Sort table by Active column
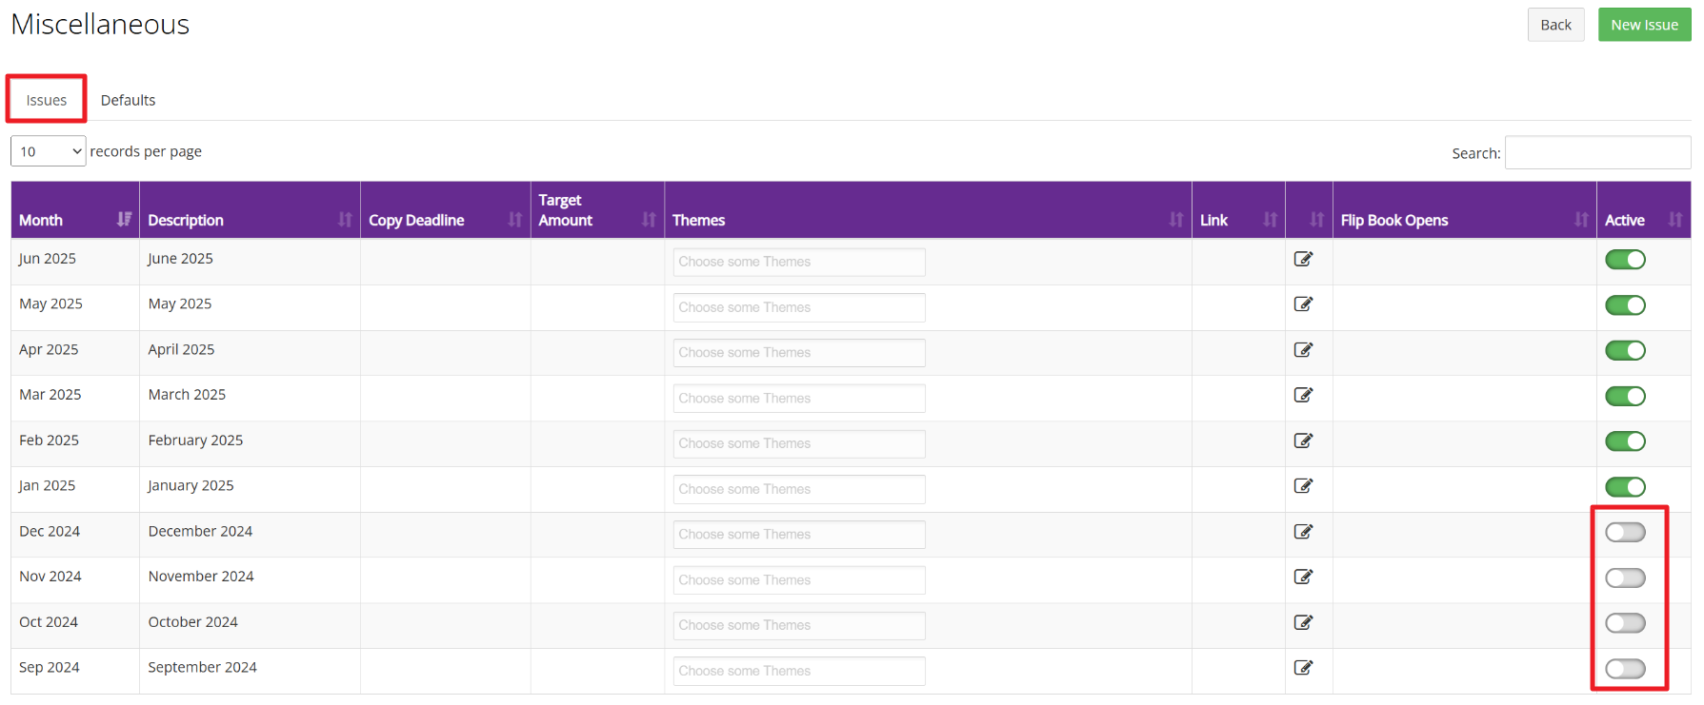 [1644, 210]
